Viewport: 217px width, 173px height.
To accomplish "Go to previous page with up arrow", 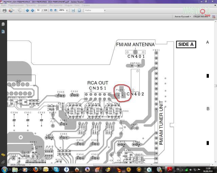I will (x=27, y=10).
